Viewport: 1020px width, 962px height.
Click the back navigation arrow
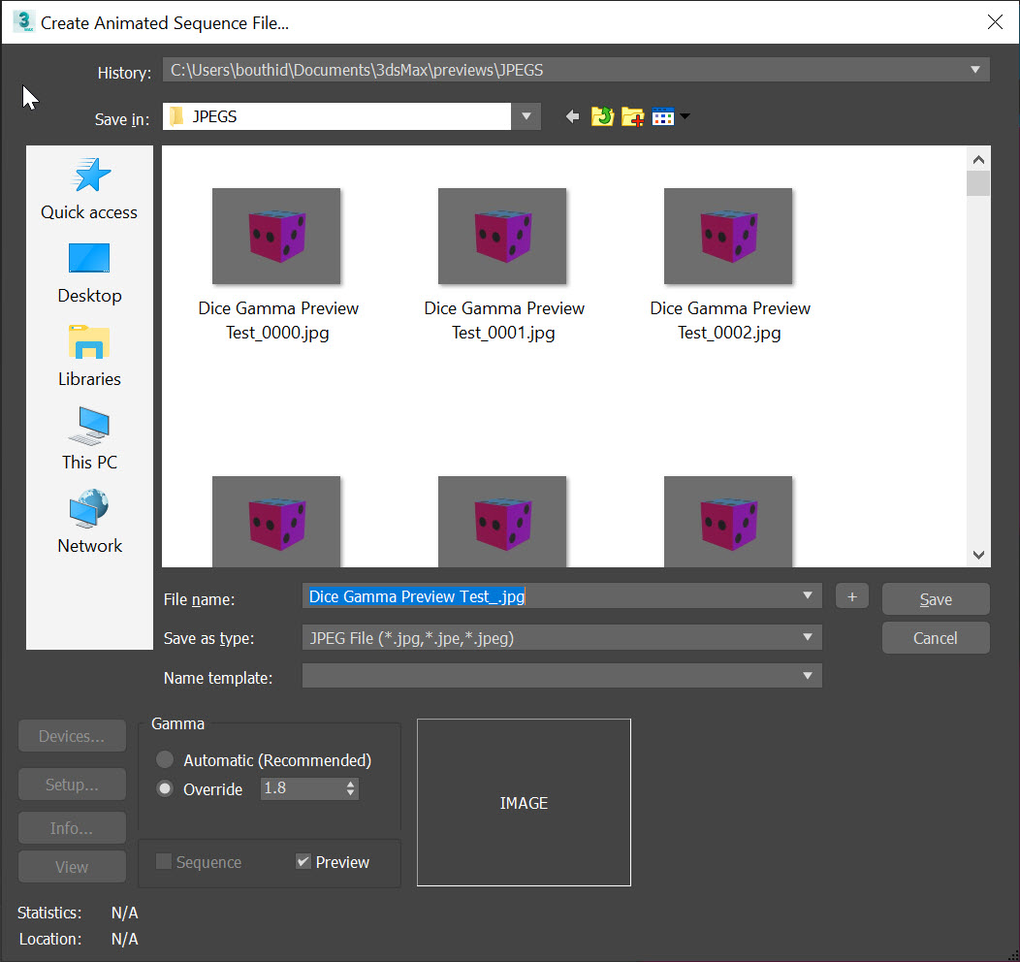[x=571, y=115]
